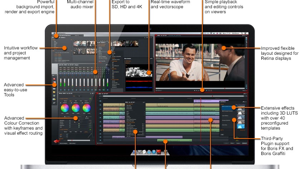Viewport: 300px width, 169px height.
Task: Click the bottom pen-like icon in Tools panel
Action: [x=54, y=103]
